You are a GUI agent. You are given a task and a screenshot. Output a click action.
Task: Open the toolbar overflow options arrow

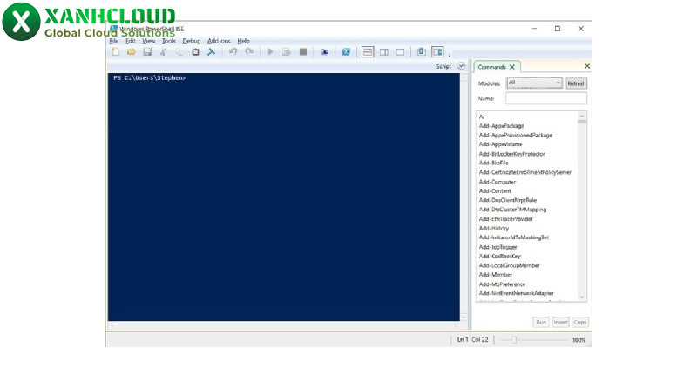(x=450, y=55)
